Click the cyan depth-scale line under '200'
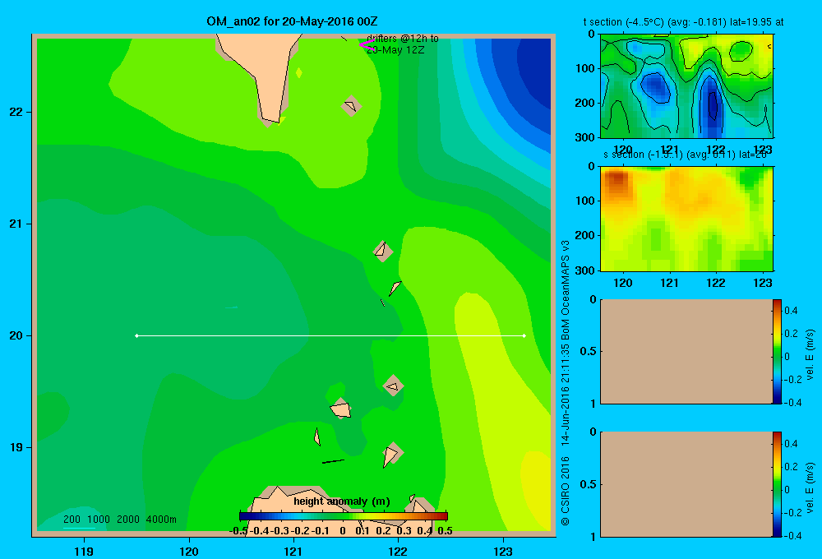 [x=79, y=527]
